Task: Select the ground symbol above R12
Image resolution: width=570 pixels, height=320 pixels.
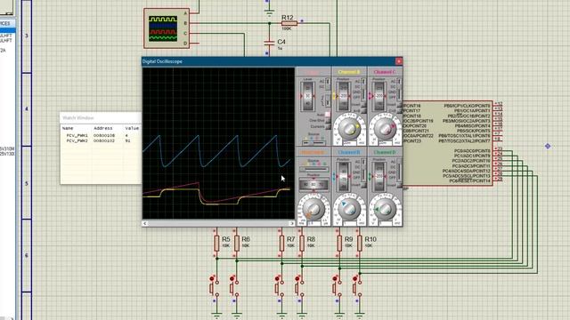Action: coord(269,14)
